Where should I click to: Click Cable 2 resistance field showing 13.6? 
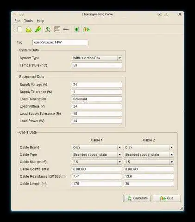pos(149,176)
